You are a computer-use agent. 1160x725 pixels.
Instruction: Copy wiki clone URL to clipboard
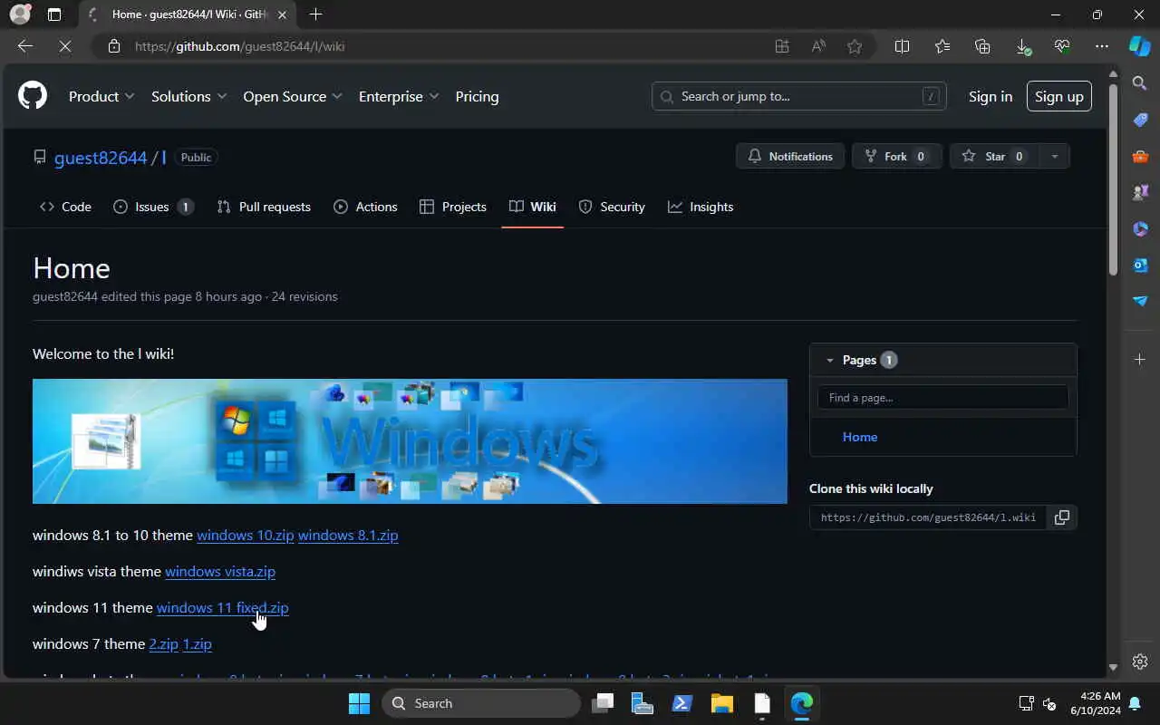pyautogui.click(x=1062, y=517)
